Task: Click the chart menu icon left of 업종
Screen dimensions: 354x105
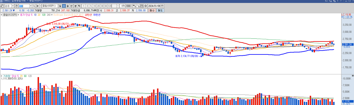Action: click(x=2, y=6)
